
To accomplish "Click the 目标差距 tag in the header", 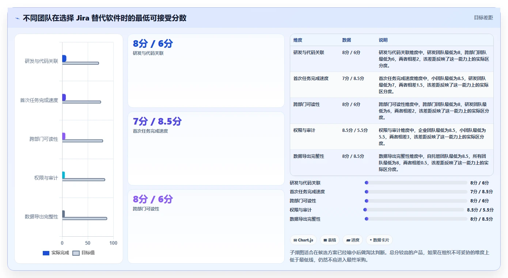I will (x=483, y=18).
